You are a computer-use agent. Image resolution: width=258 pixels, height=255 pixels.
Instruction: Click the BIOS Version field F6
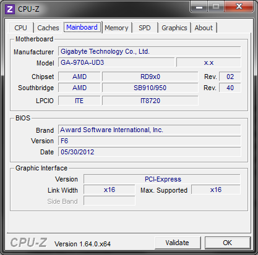coord(150,141)
